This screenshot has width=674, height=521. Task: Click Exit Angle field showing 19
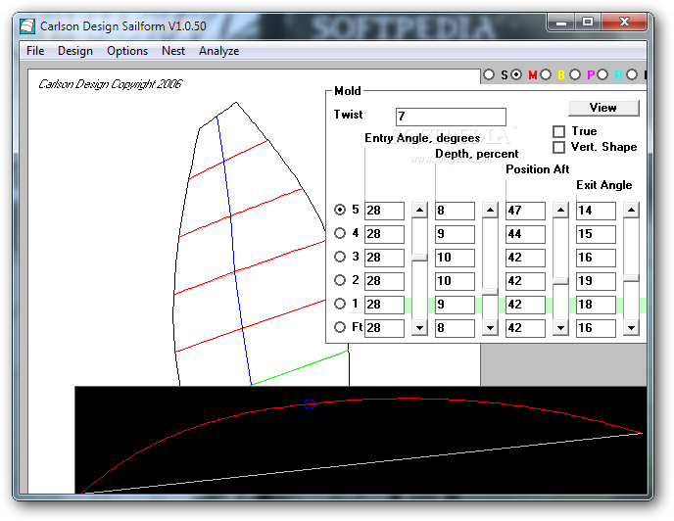[x=596, y=281]
